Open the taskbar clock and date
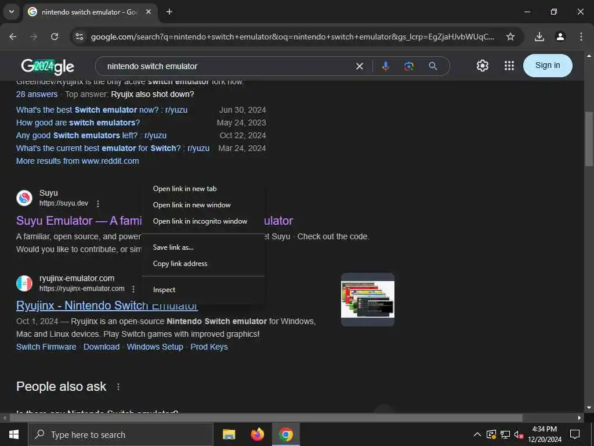The height and width of the screenshot is (446, 594). (x=545, y=434)
